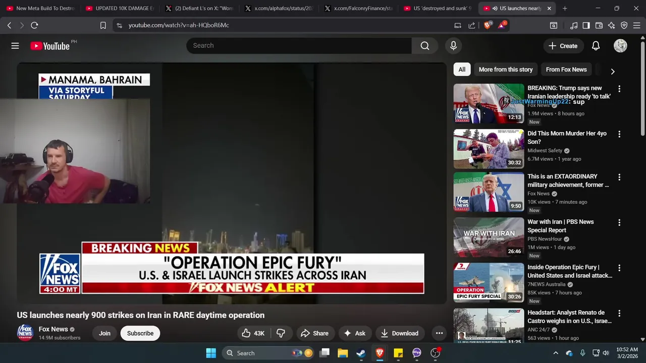Open 'Inside Operation Epic Fury' video title
The image size is (646, 363).
[x=570, y=271]
